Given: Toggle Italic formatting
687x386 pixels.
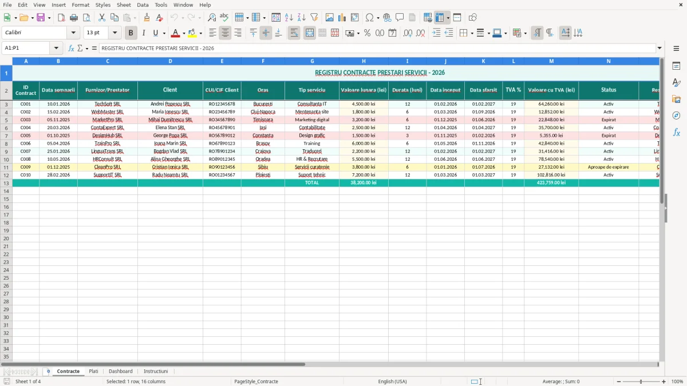Looking at the screenshot, I should point(144,33).
